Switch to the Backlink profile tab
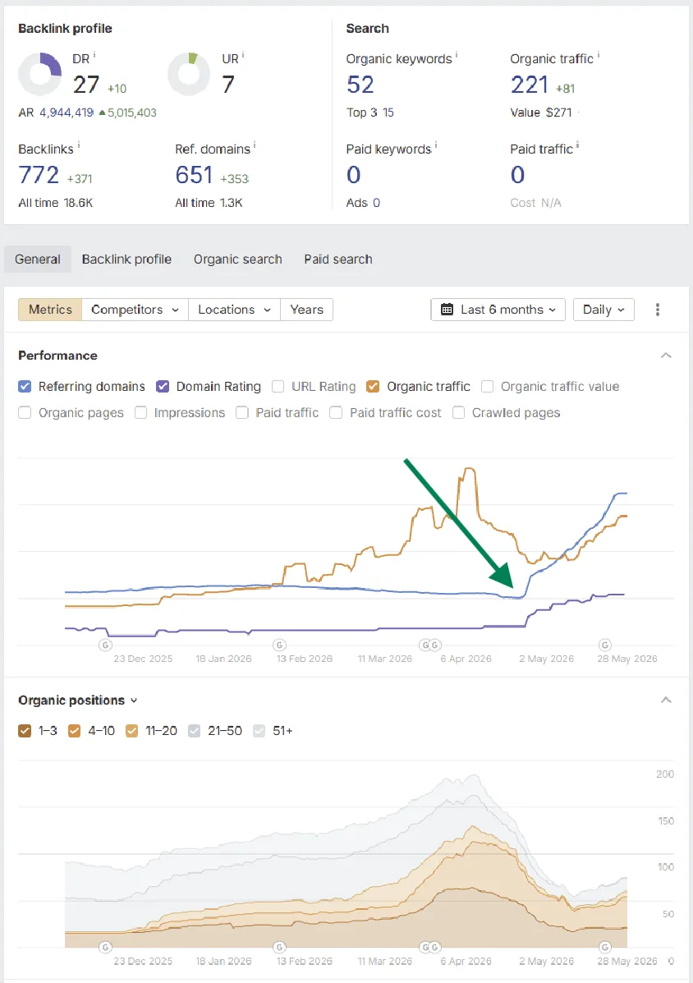The width and height of the screenshot is (693, 983). [126, 260]
